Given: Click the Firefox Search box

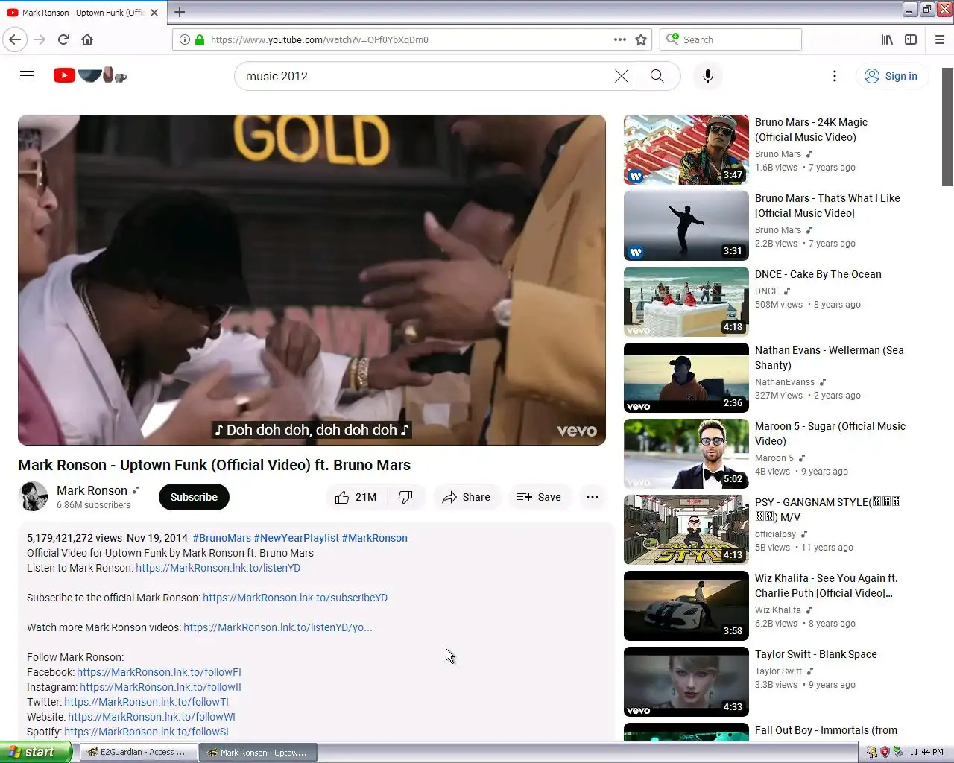Looking at the screenshot, I should point(730,39).
